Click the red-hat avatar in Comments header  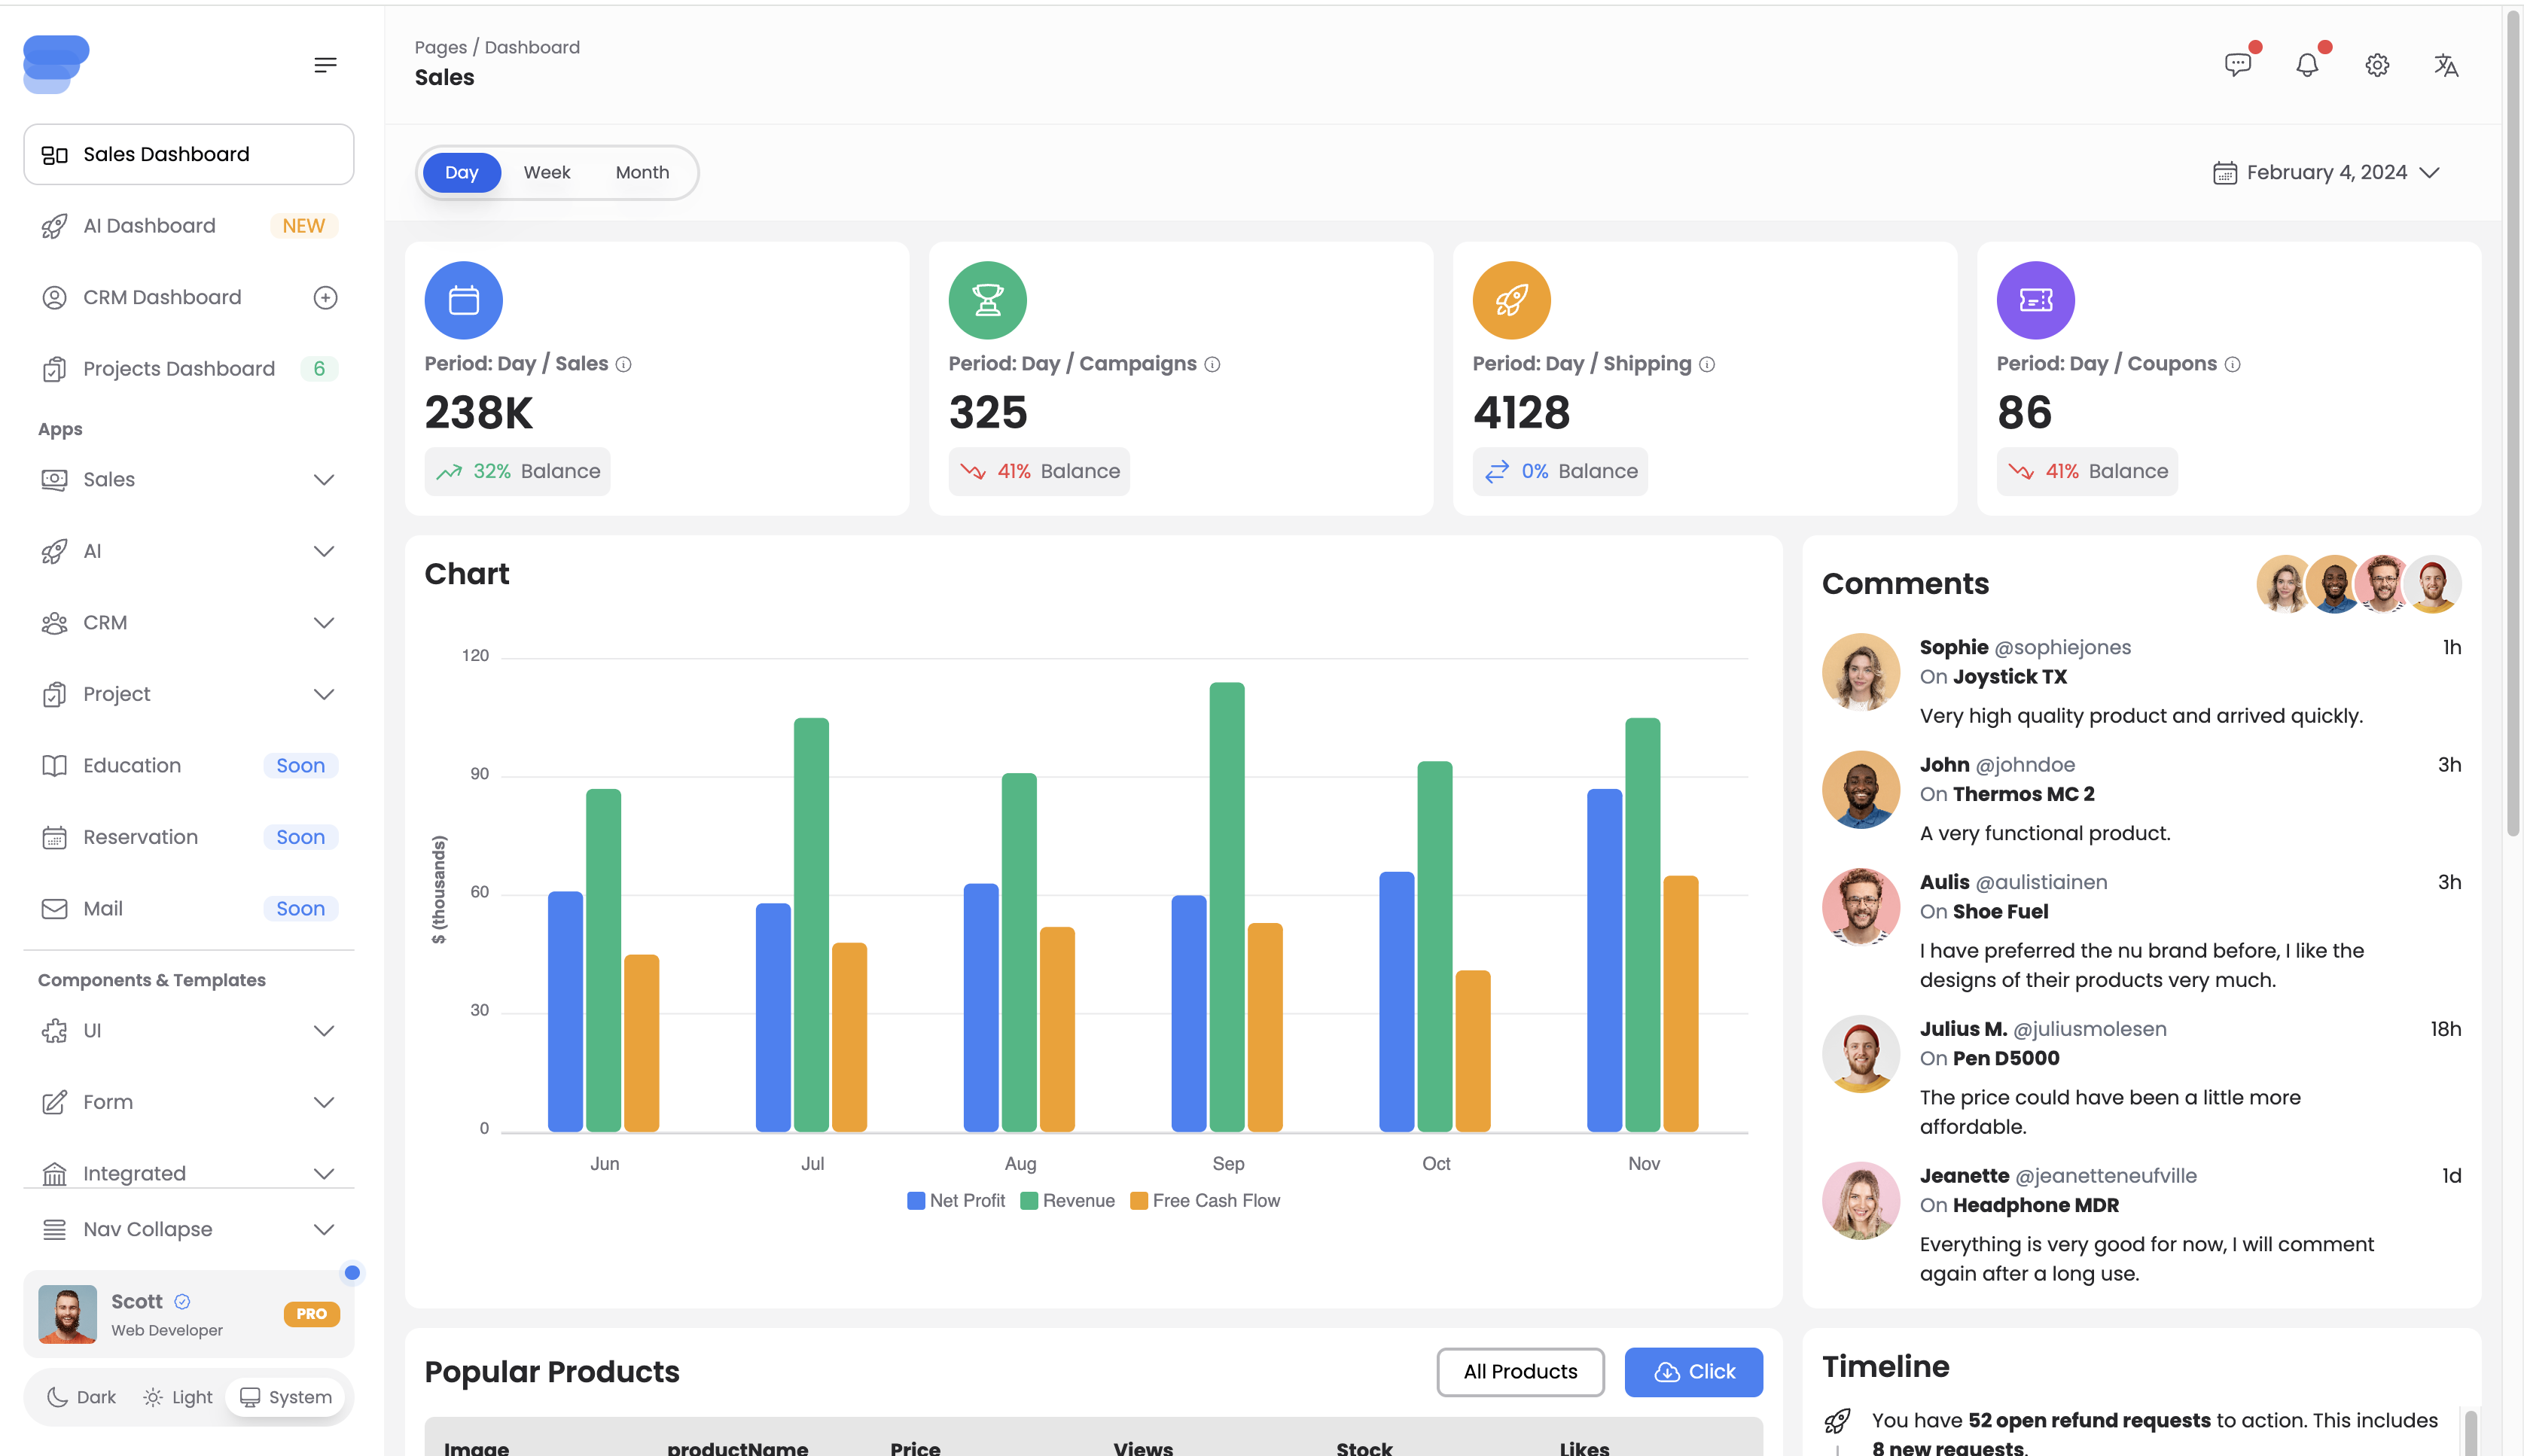click(2433, 584)
